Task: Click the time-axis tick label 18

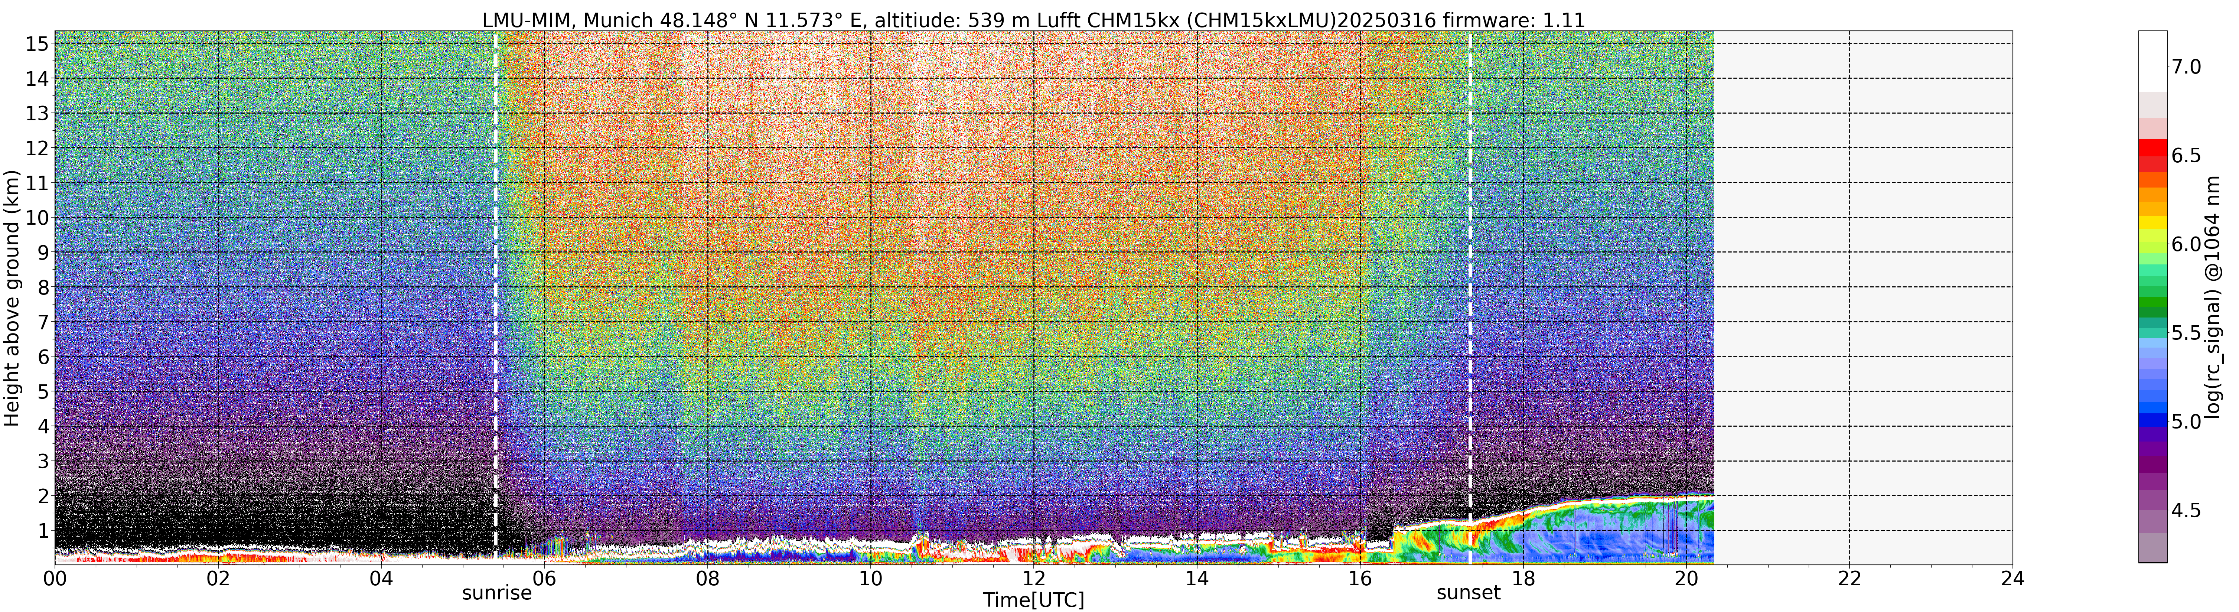Action: (x=1523, y=578)
